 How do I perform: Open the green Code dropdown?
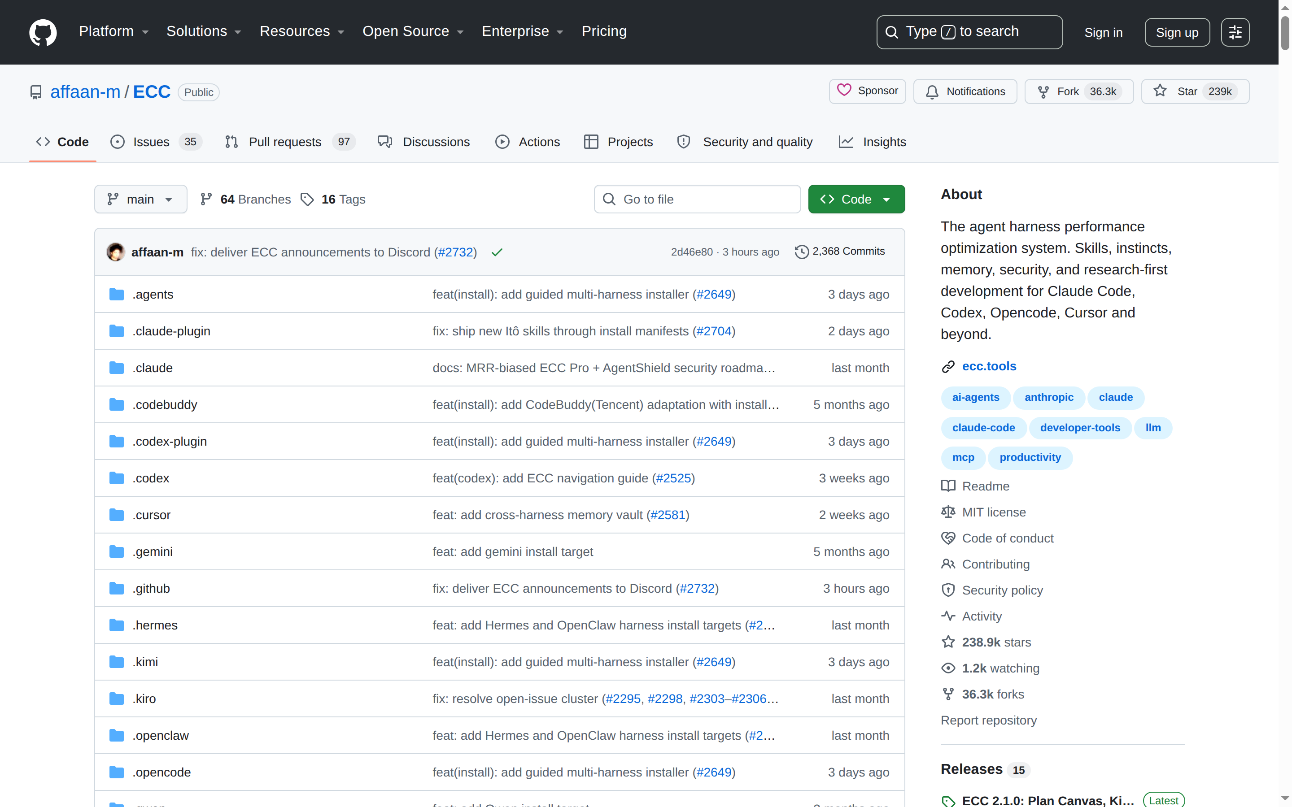856,199
